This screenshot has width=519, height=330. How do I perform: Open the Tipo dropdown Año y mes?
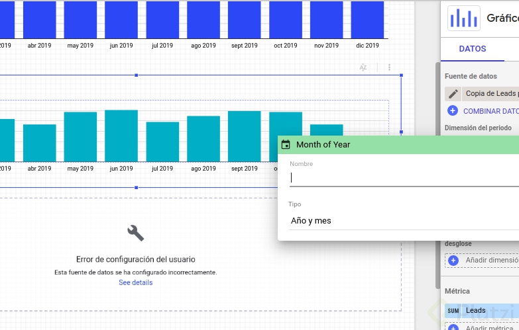tap(404, 221)
